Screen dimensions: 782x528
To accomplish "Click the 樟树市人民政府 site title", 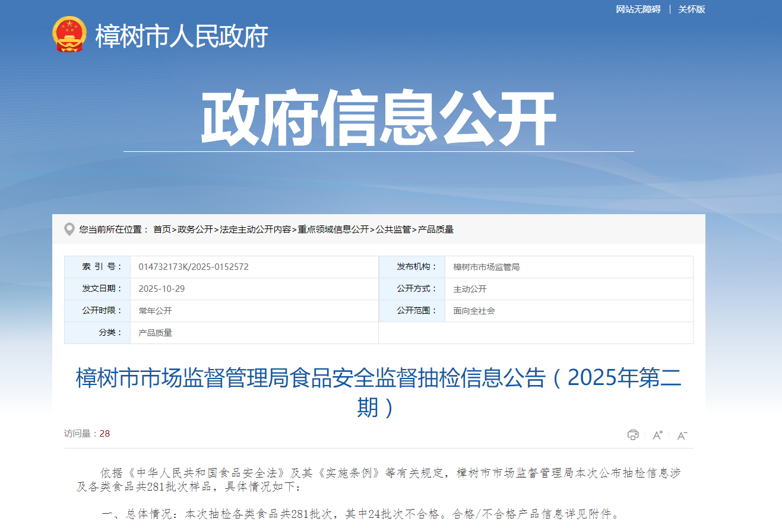I will 182,36.
